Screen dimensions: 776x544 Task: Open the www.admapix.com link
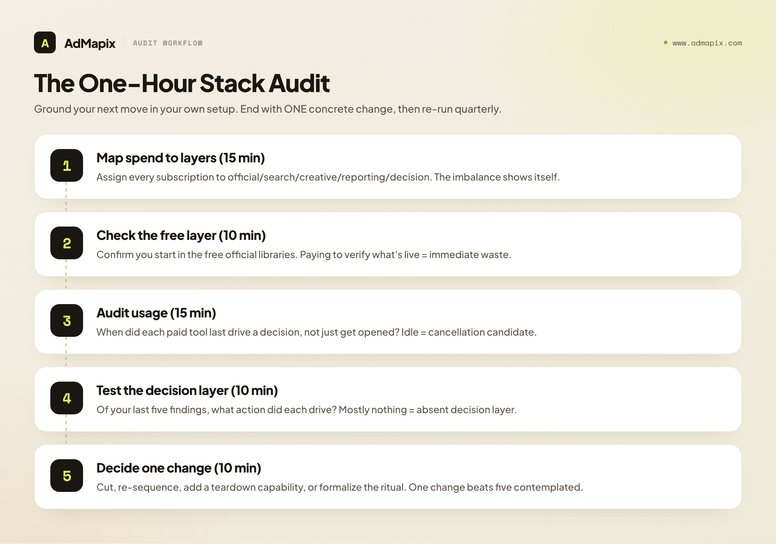pos(707,43)
